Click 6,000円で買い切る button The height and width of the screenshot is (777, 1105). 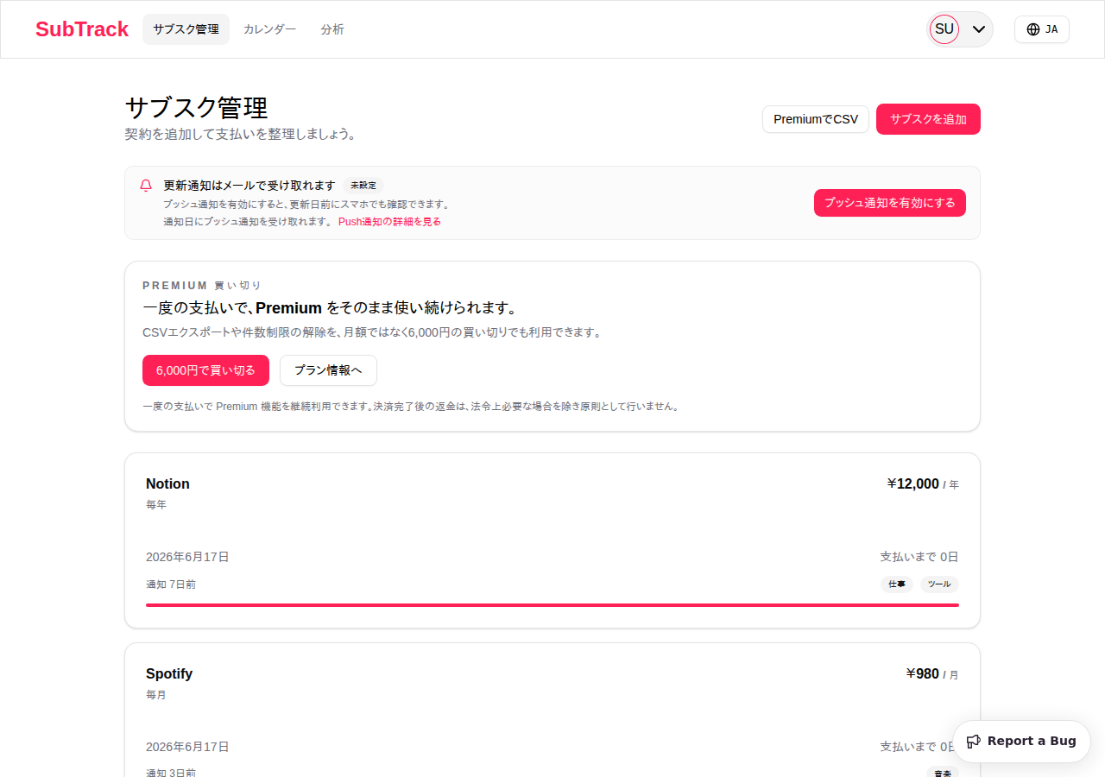[205, 370]
